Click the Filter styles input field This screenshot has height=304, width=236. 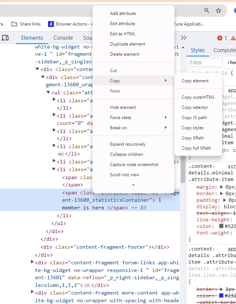click(x=205, y=63)
